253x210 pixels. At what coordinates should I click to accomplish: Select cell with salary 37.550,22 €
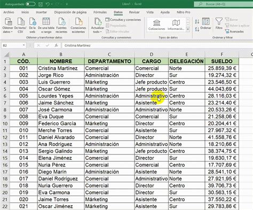(222, 199)
